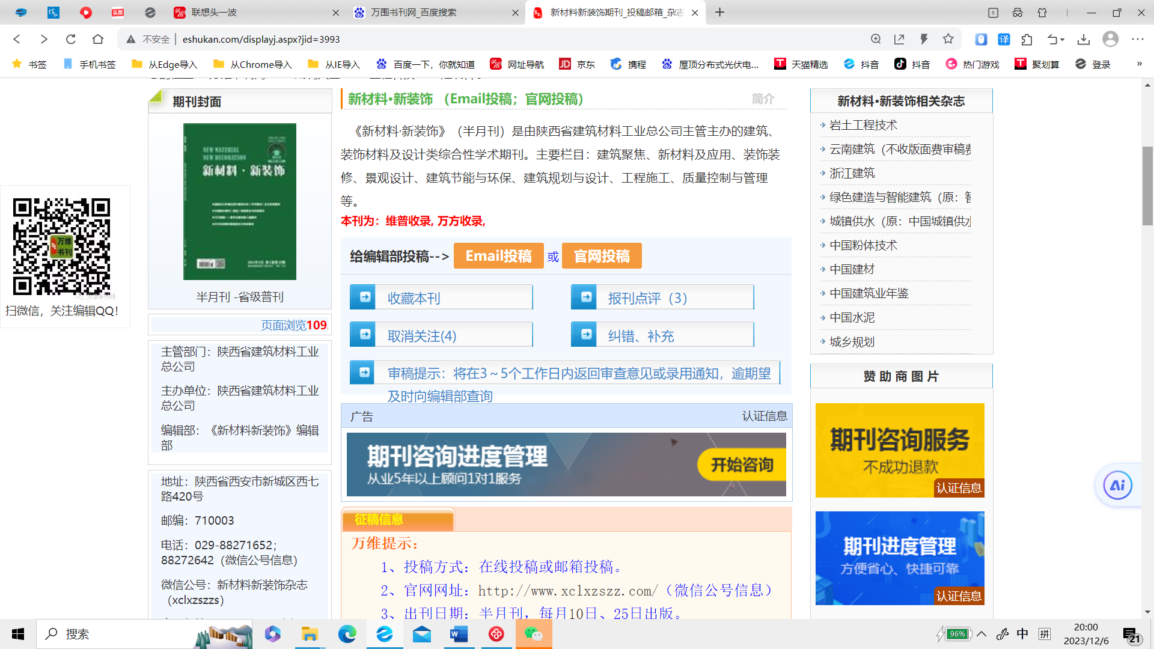This screenshot has width=1154, height=649.
Task: Open the 从Chrome导入 bookmarks folder
Action: [x=252, y=64]
